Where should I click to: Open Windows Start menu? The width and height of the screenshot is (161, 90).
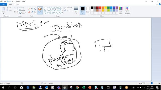click(x=3, y=87)
